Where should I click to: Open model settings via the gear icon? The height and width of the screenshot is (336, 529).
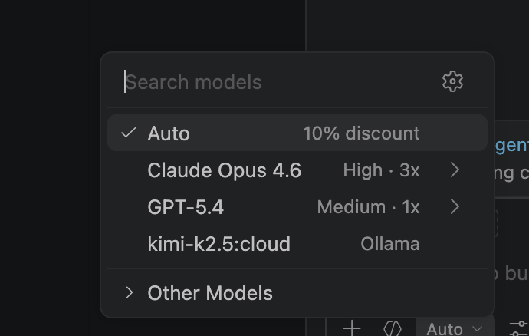click(452, 81)
